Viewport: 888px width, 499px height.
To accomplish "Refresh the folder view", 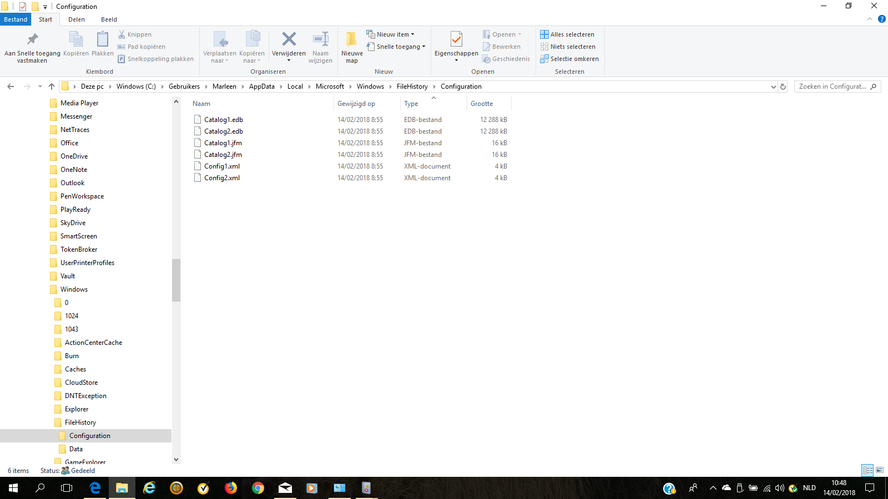I will coord(783,86).
